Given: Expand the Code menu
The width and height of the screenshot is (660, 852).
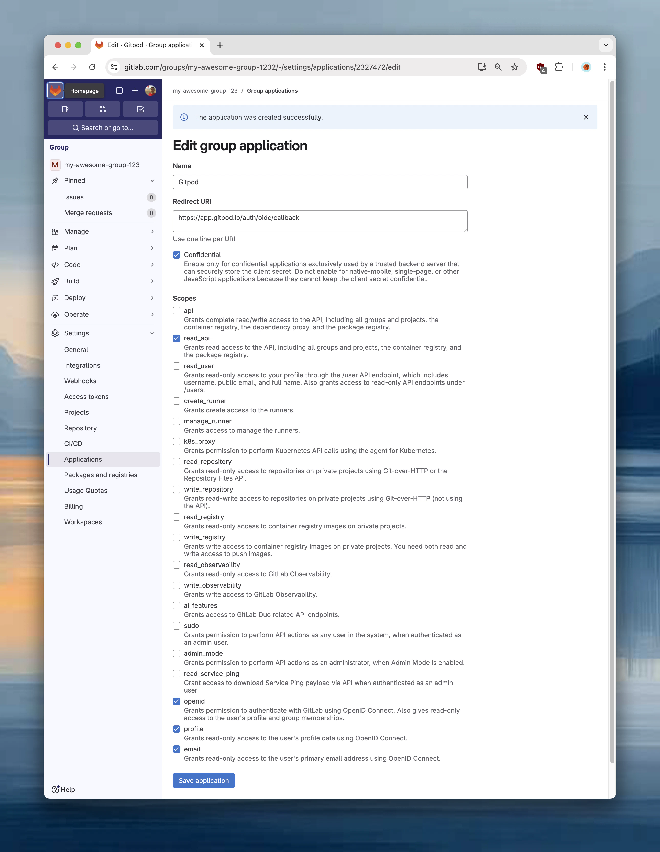Looking at the screenshot, I should (103, 264).
